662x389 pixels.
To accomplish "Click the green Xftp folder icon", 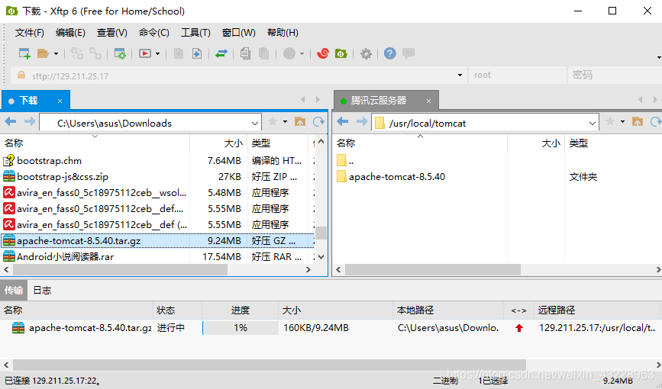I will [341, 53].
